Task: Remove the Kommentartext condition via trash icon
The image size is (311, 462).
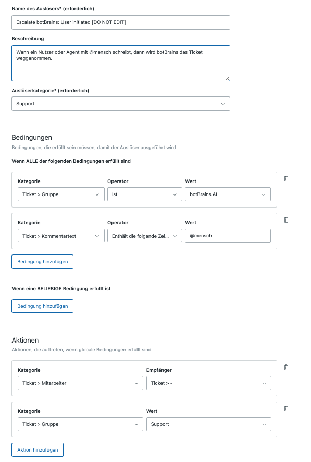Action: (286, 220)
